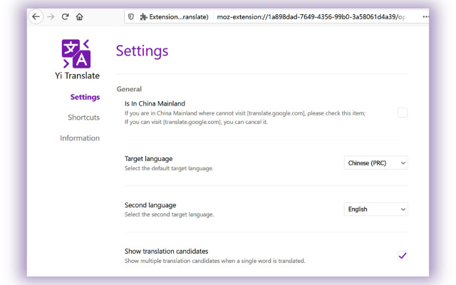The width and height of the screenshot is (456, 285).
Task: Open the tracking protection shield icon
Action: (x=130, y=16)
